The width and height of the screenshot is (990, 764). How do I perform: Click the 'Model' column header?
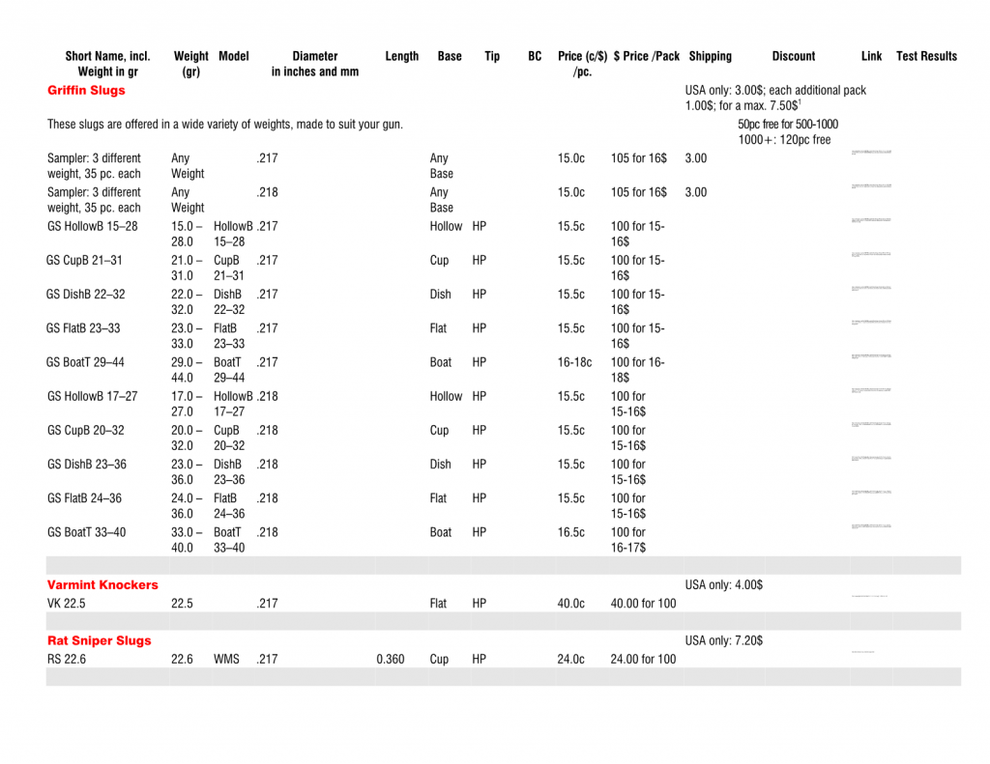pos(234,56)
